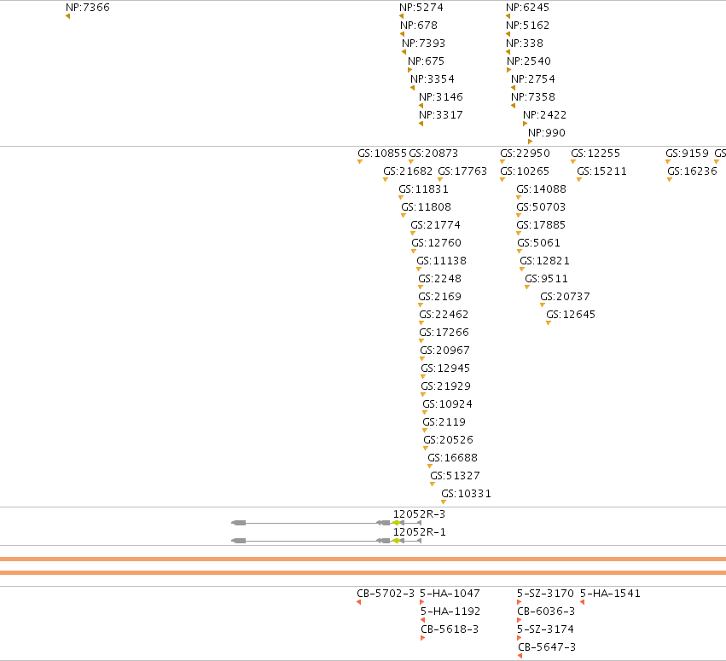Select GS:22950 in the GS track
The width and height of the screenshot is (726, 661).
(x=525, y=154)
